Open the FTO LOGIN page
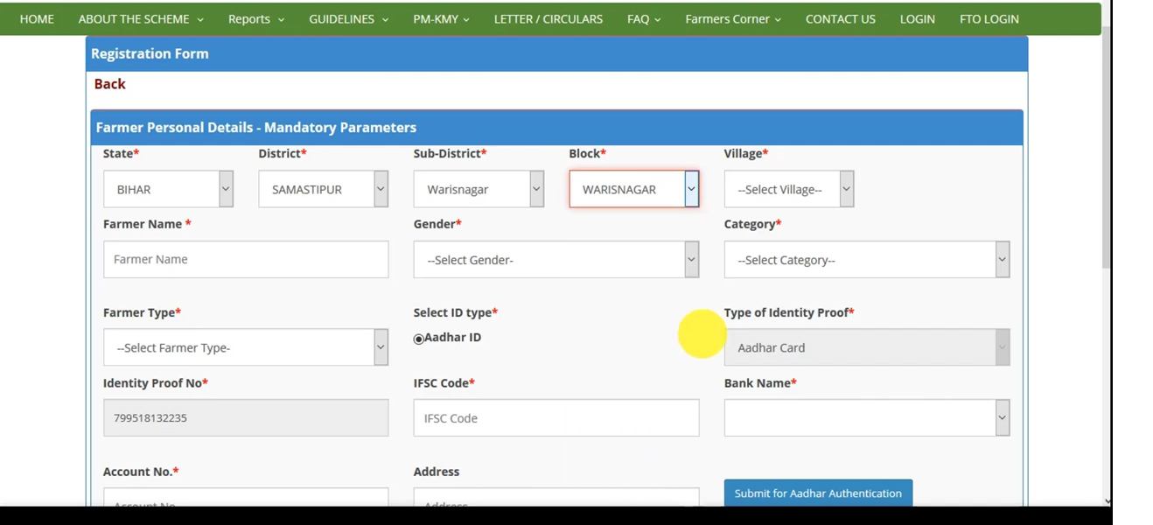The image size is (1153, 525). pyautogui.click(x=989, y=18)
